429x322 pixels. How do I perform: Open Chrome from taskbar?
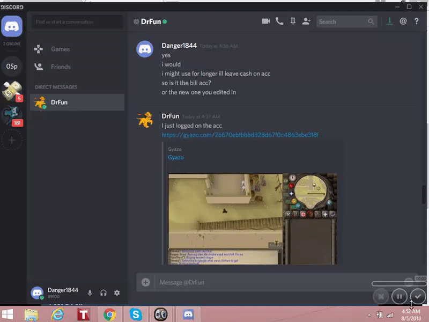(110, 314)
